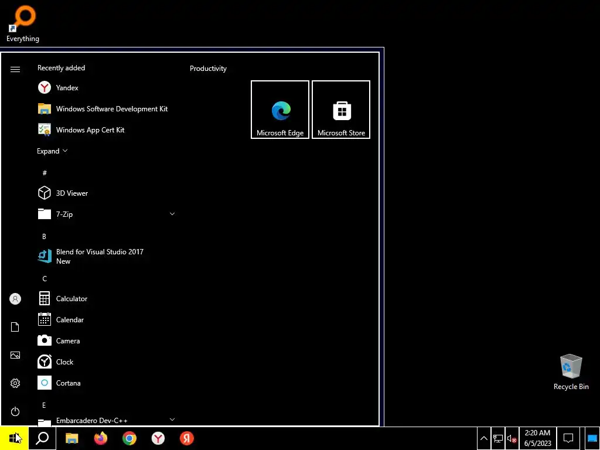Open Pictures from Start sidebar
Viewport: 600px width, 450px height.
coord(15,355)
